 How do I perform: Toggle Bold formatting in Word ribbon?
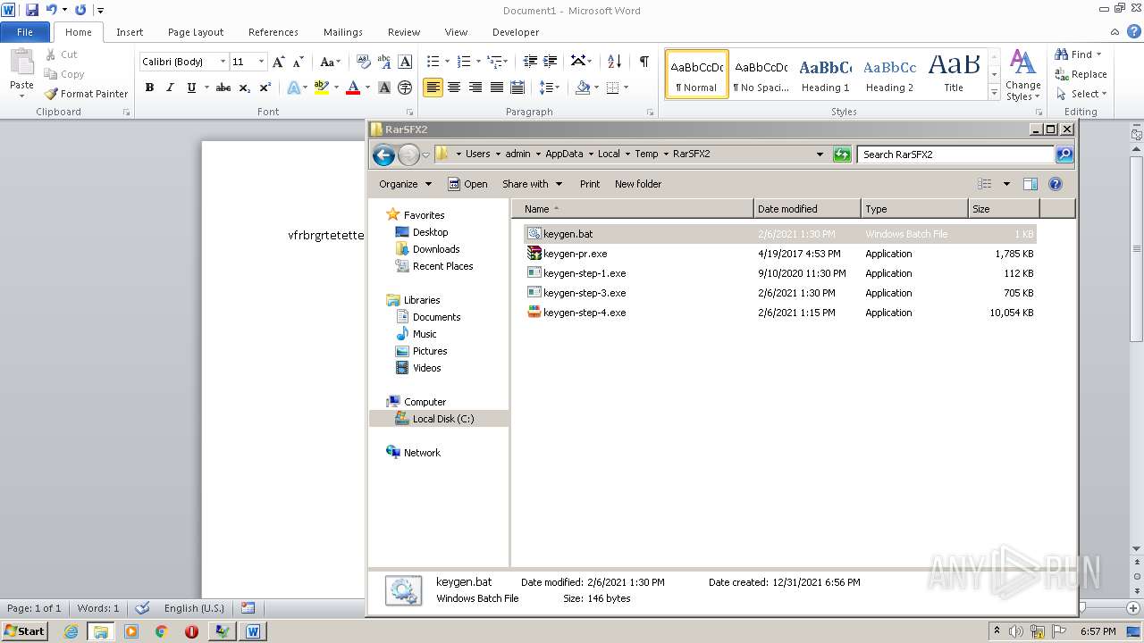pos(149,88)
